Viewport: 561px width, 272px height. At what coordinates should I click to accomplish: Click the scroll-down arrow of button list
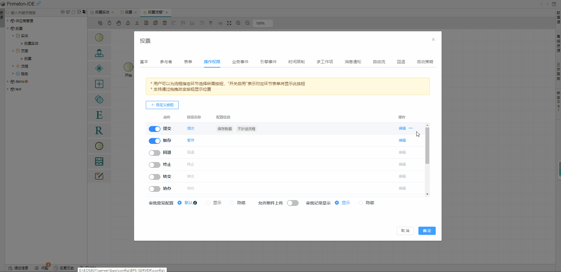[x=427, y=194]
